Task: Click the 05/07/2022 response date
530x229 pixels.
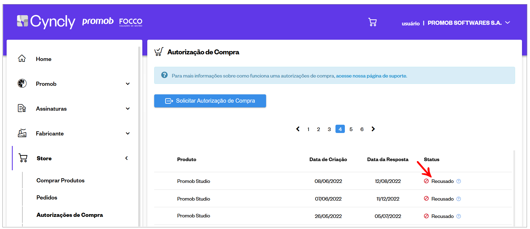Action: tap(388, 216)
